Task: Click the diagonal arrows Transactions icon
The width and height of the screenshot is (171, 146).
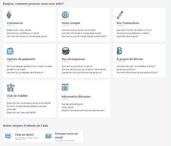Action: (120, 15)
